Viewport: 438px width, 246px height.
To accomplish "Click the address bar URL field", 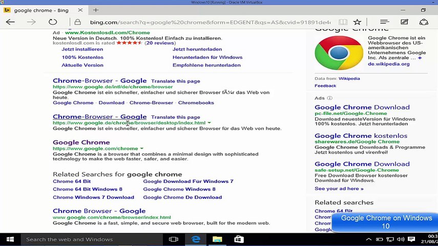I will (x=210, y=22).
